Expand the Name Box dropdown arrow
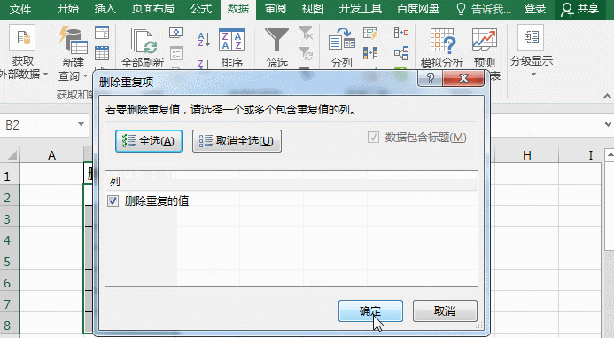The height and width of the screenshot is (338, 614). coord(81,124)
